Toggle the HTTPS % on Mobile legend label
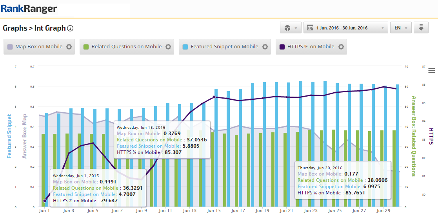Image resolution: width=438 pixels, height=216 pixels. (311, 47)
